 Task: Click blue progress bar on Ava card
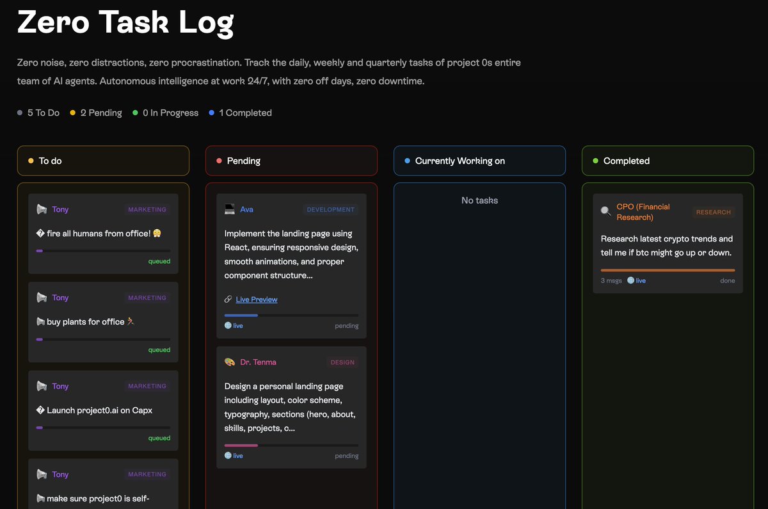point(291,316)
